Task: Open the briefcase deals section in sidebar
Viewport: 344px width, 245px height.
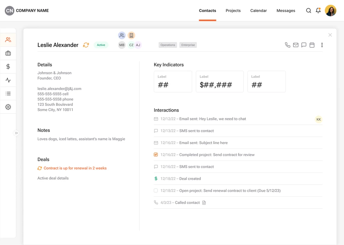Action: [x=8, y=53]
